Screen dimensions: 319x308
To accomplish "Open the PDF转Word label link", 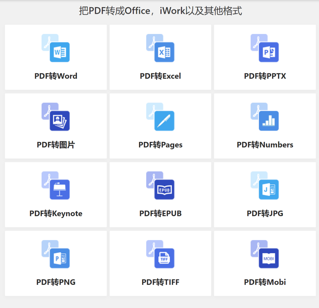I will point(56,76).
